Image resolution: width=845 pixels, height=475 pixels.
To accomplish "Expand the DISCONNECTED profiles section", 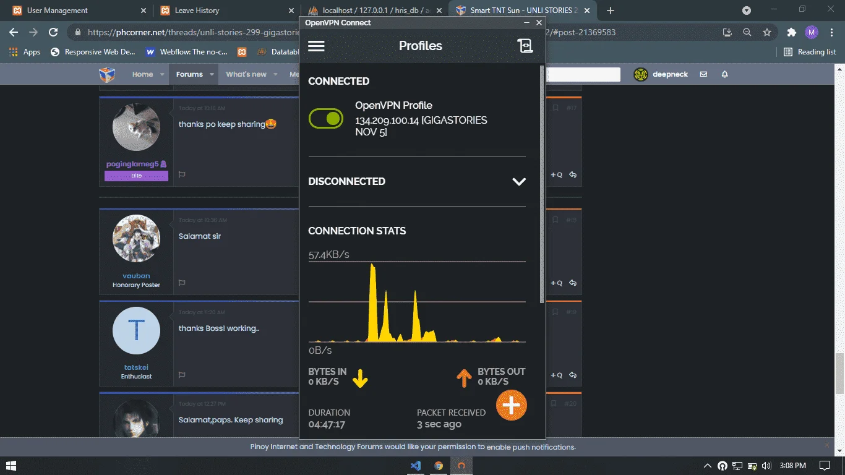I will pyautogui.click(x=519, y=182).
